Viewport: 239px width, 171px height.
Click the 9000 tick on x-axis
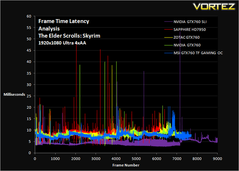[x=218, y=159]
